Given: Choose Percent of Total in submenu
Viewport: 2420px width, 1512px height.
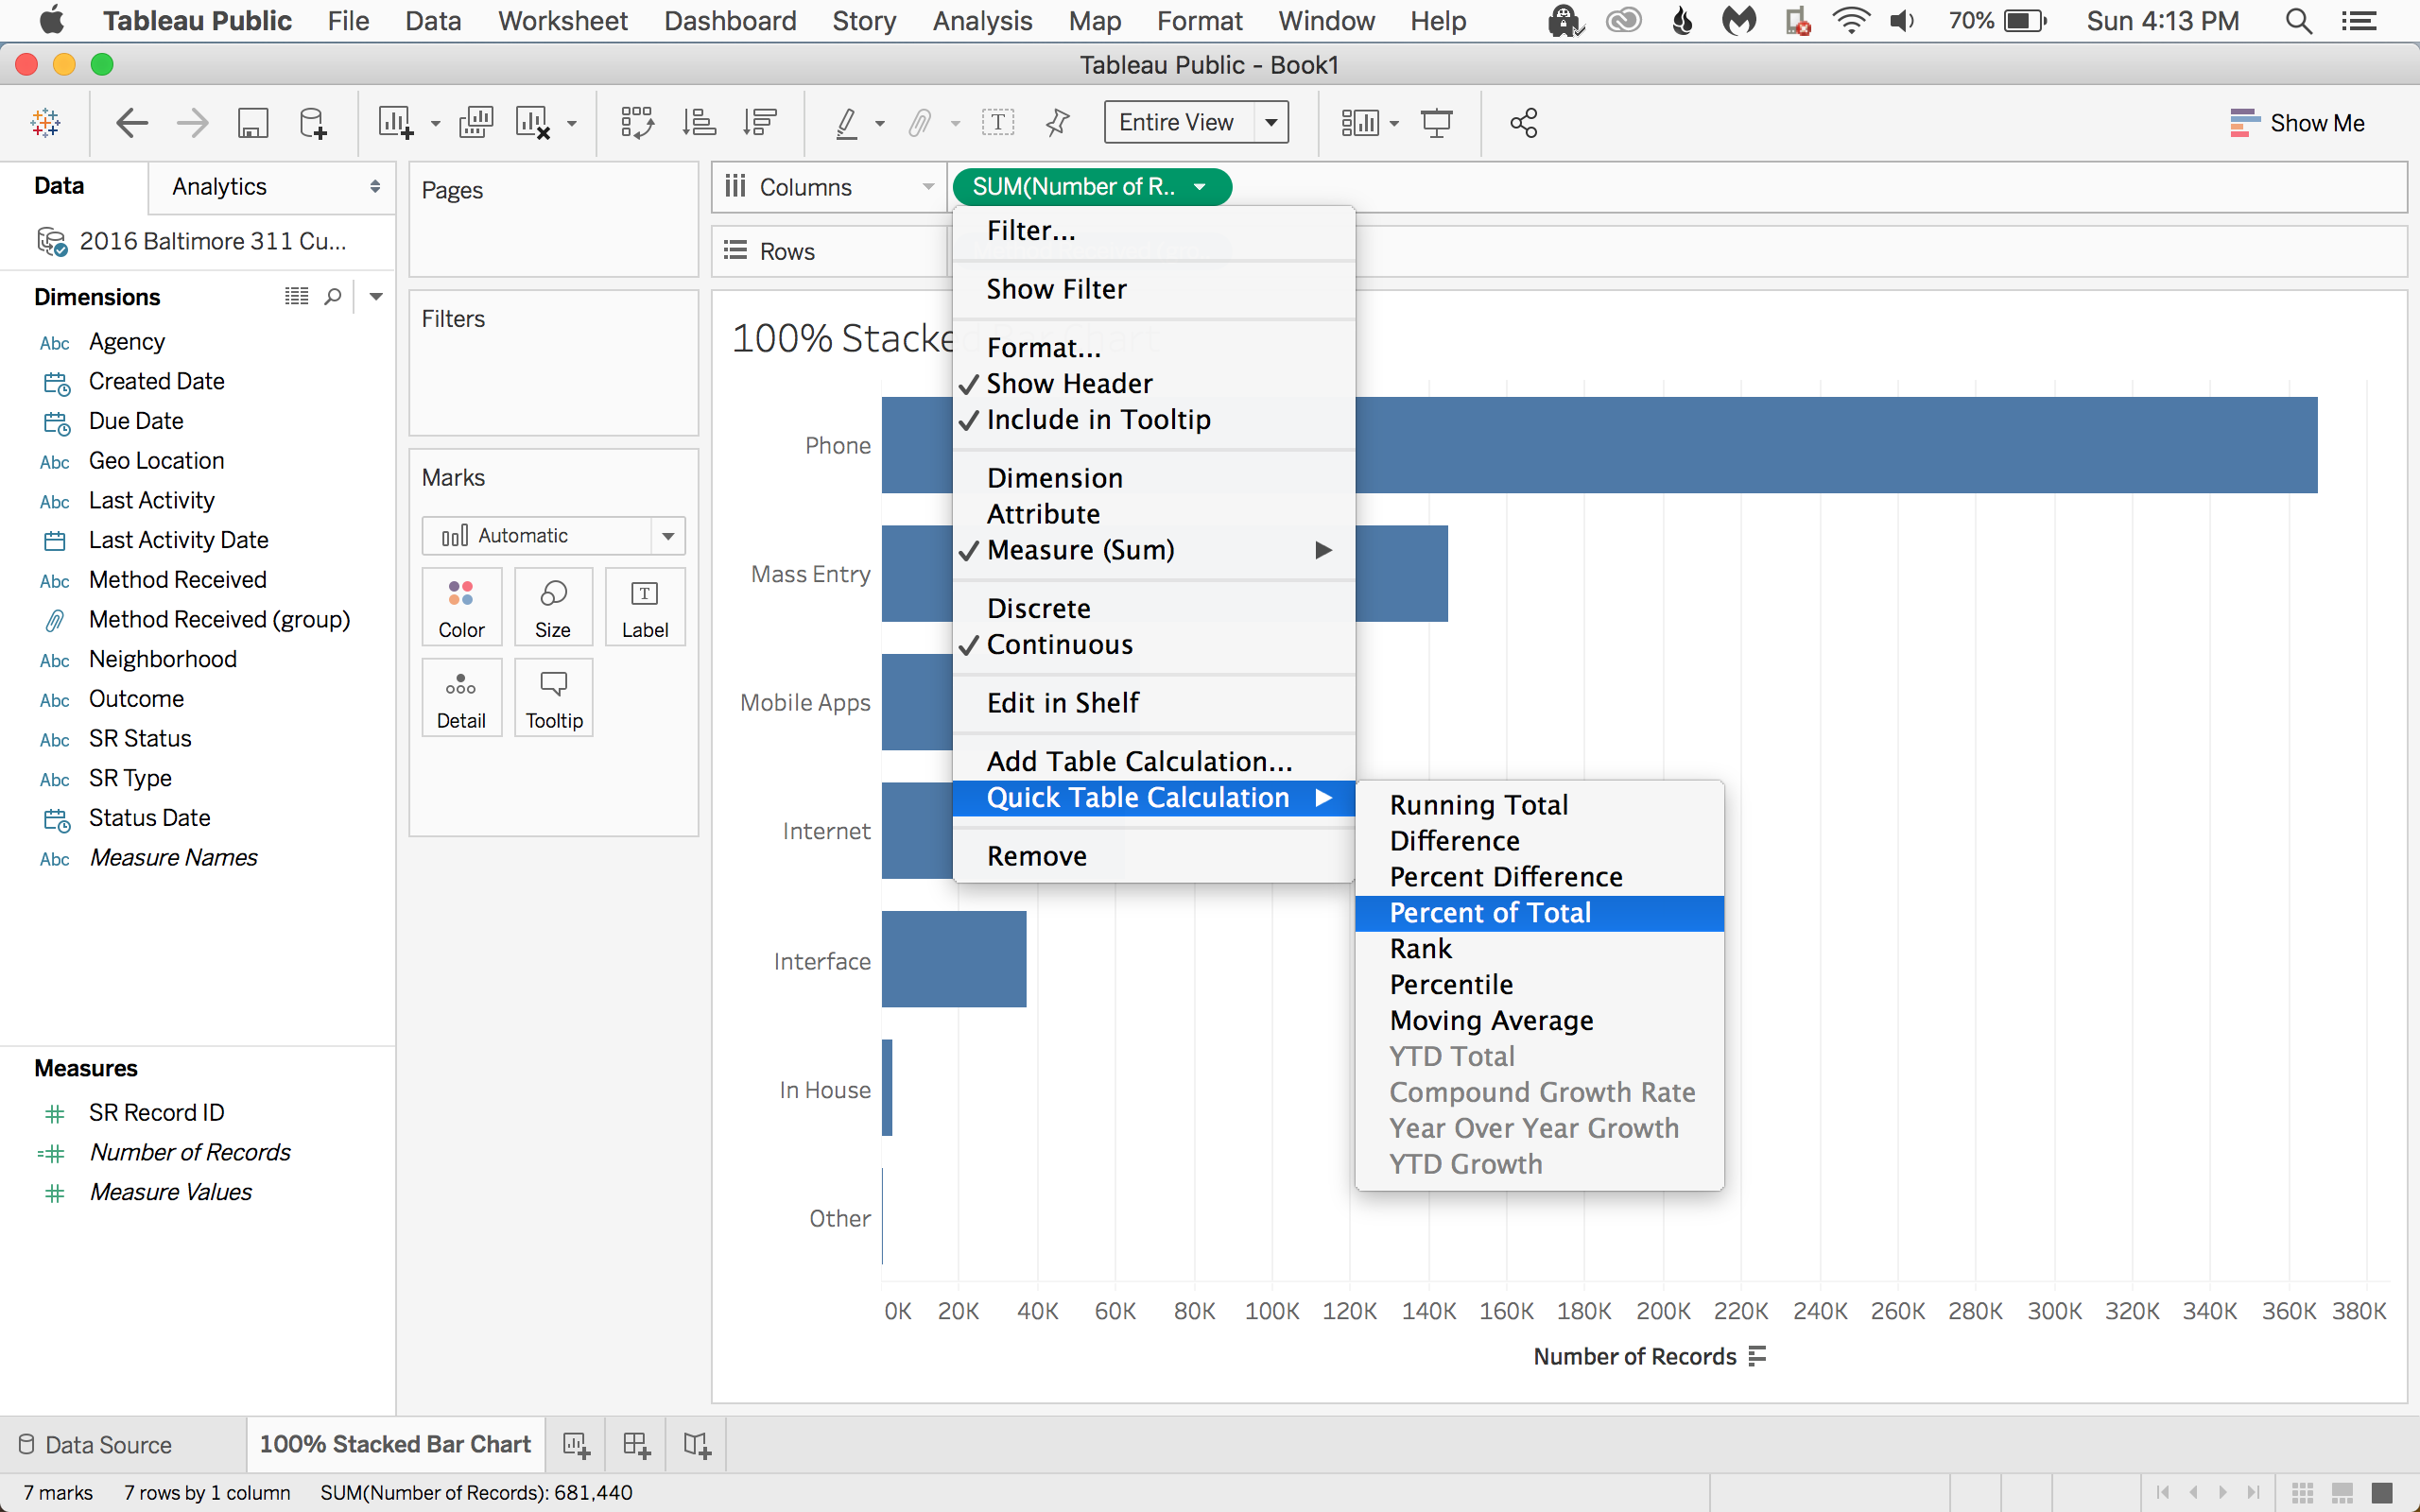Looking at the screenshot, I should pos(1539,913).
